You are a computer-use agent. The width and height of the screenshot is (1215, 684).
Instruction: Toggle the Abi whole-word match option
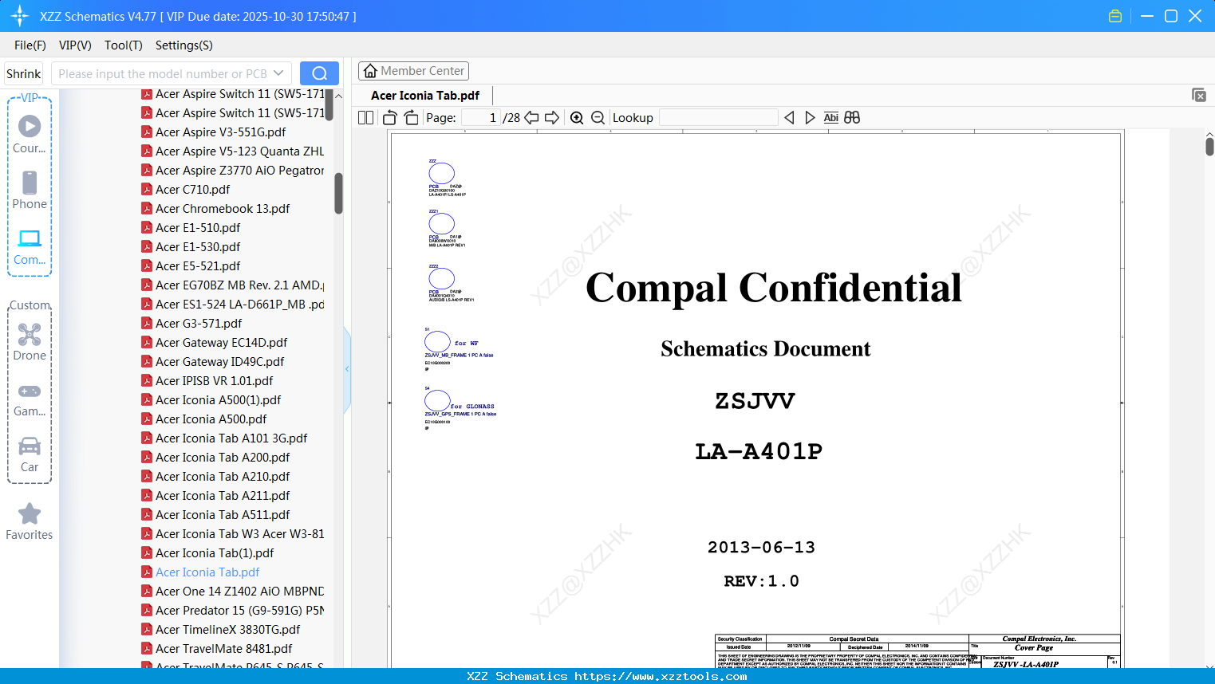(x=831, y=118)
